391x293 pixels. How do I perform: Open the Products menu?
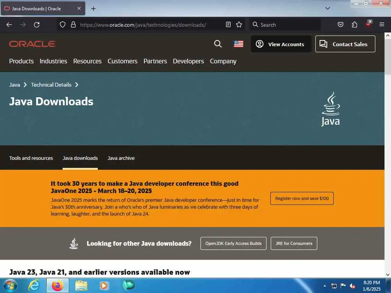click(21, 61)
